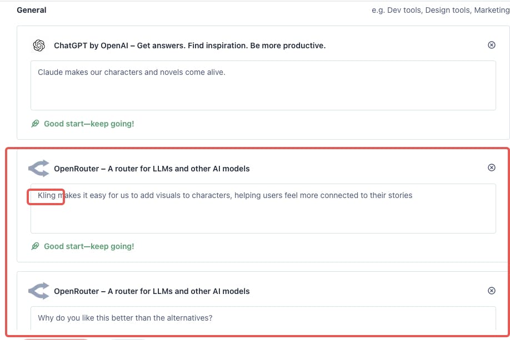Remove the OpenRouter card with the empty review
510x340 pixels.
pos(492,291)
